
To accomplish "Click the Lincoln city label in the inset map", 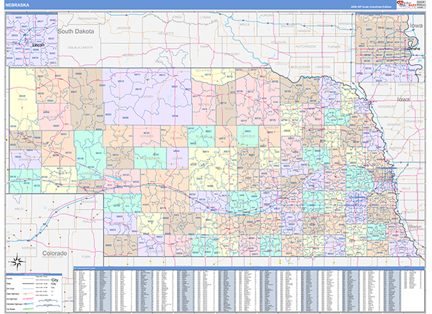I will (38, 45).
